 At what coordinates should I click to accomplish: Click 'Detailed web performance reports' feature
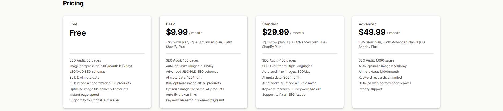pyautogui.click(x=385, y=83)
